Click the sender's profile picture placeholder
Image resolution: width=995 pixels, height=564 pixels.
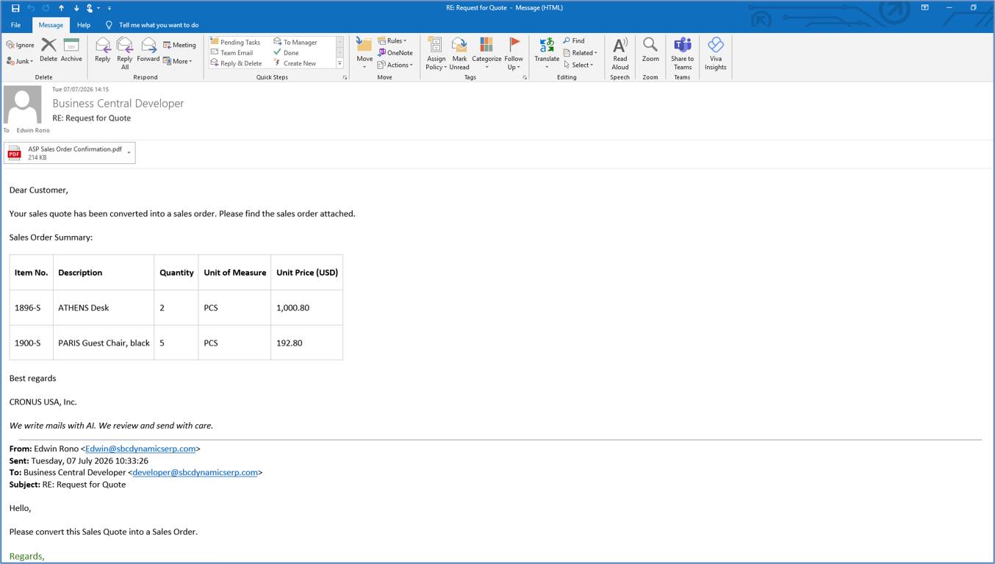coord(23,105)
